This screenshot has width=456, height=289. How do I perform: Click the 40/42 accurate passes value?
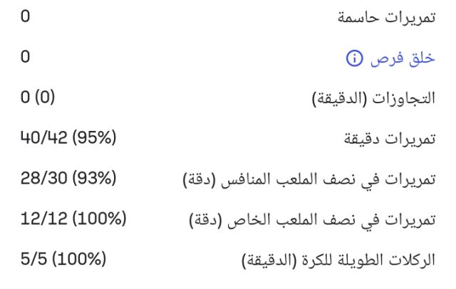point(43,137)
